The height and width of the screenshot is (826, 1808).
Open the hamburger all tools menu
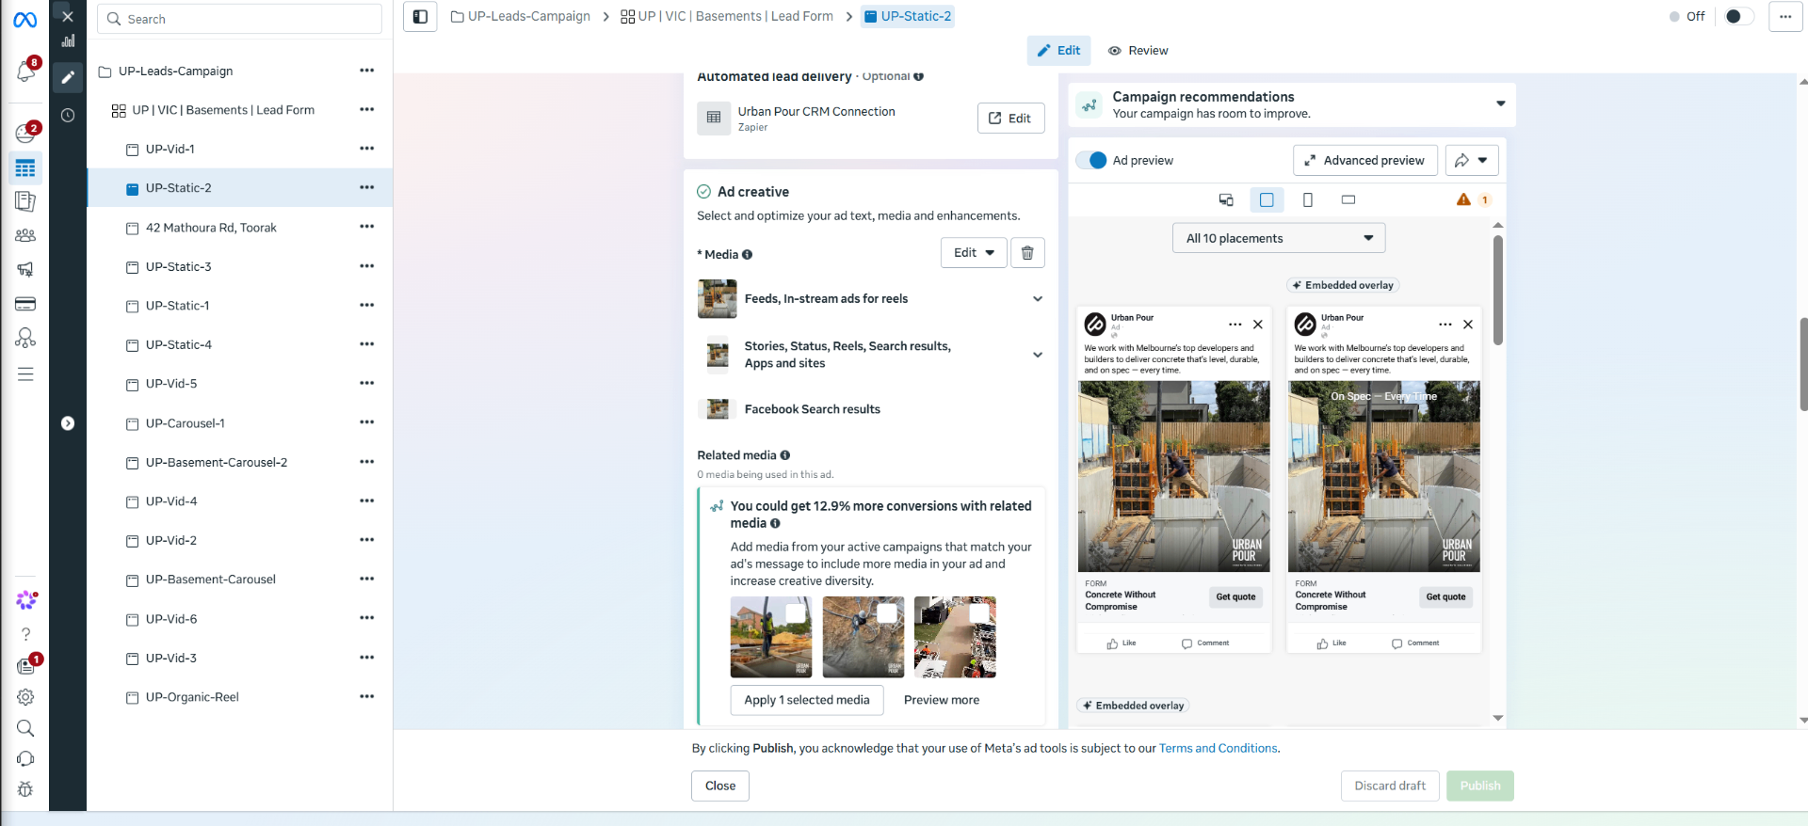[x=25, y=374]
